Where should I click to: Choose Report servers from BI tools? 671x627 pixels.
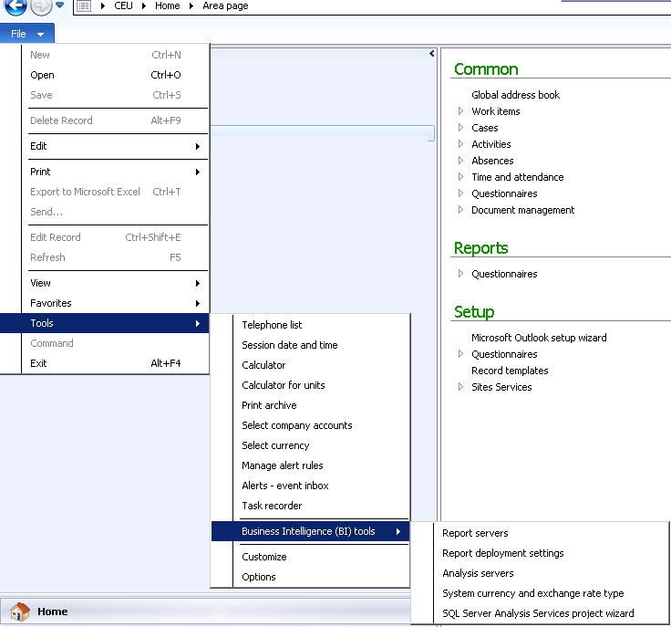pos(475,533)
